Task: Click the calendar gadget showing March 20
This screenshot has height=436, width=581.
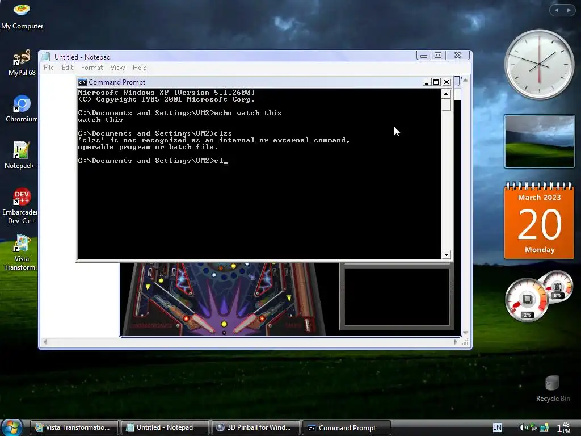Action: (539, 221)
